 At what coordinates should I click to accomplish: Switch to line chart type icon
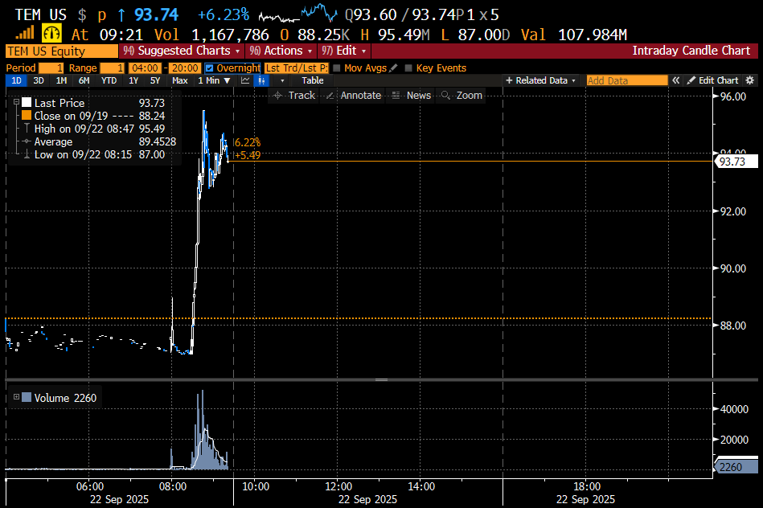(245, 80)
